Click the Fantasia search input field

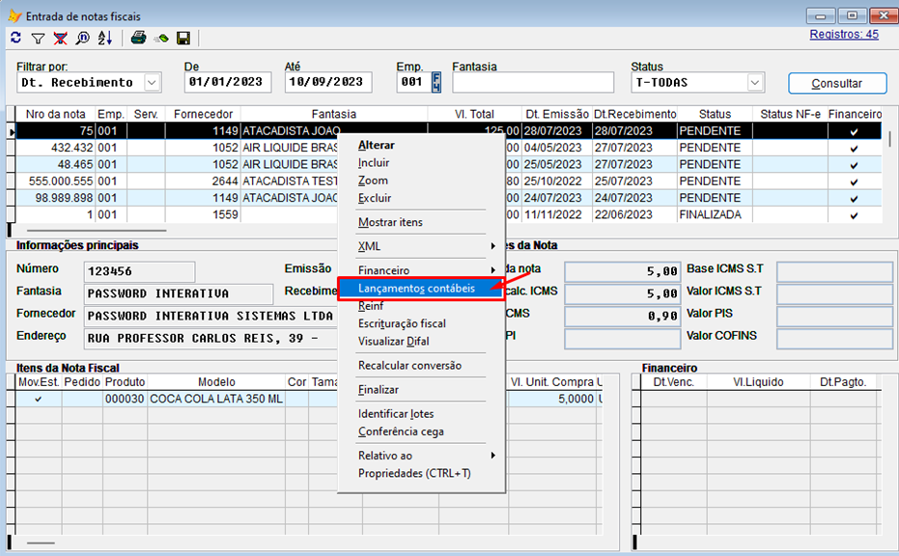click(532, 83)
